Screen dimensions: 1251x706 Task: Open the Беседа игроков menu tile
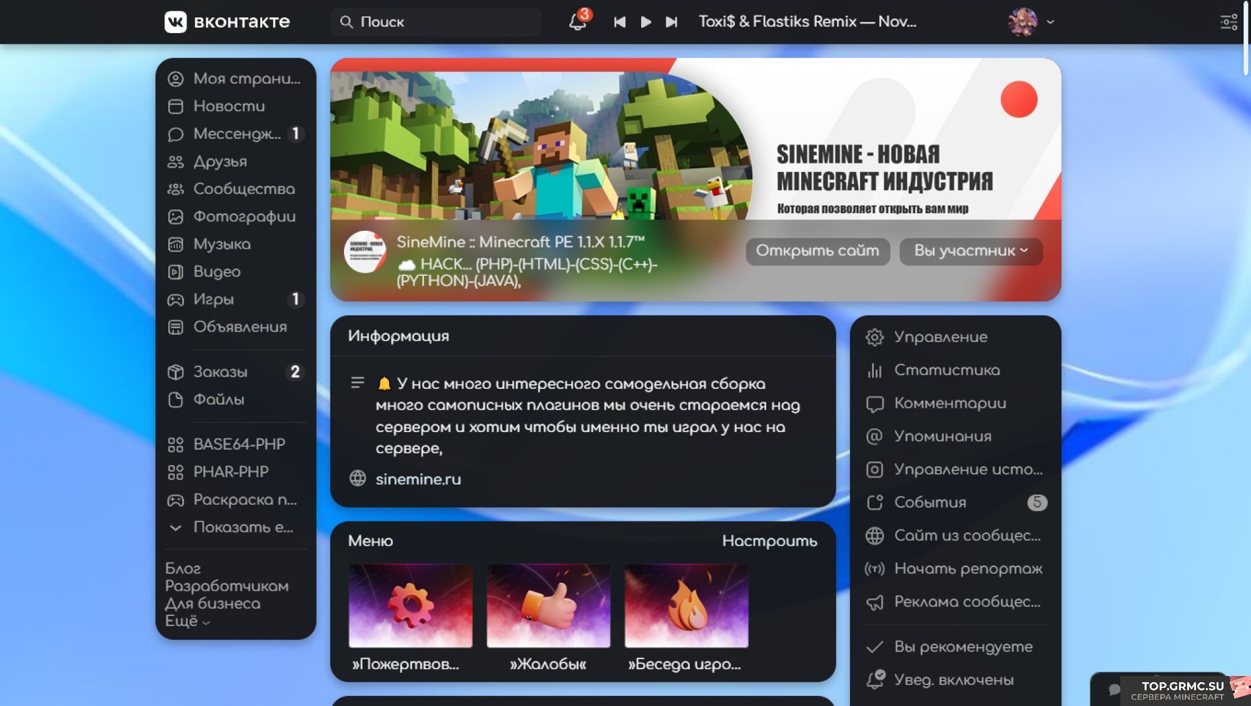[686, 618]
